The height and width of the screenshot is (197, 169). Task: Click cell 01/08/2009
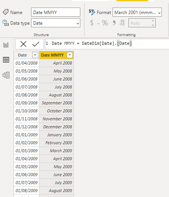tap(27, 191)
